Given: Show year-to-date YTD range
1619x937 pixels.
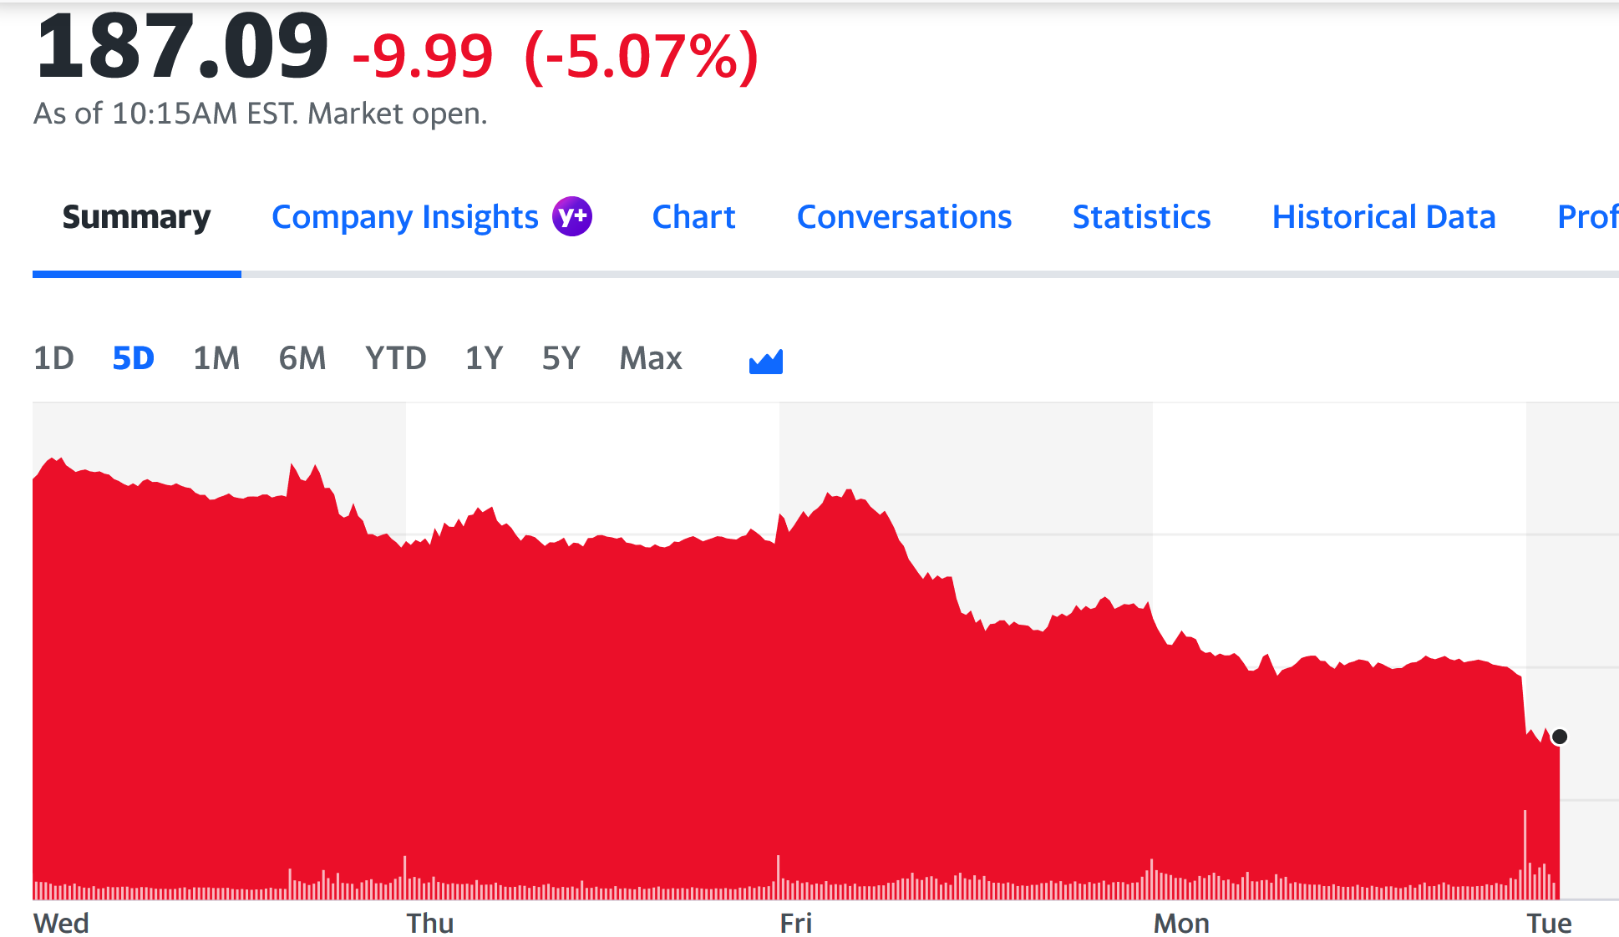Looking at the screenshot, I should 395,358.
